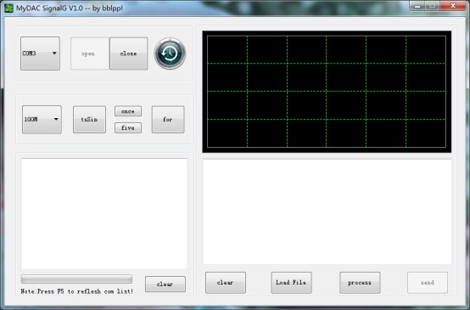Click the disabled open button
This screenshot has height=310, width=470.
coord(90,54)
